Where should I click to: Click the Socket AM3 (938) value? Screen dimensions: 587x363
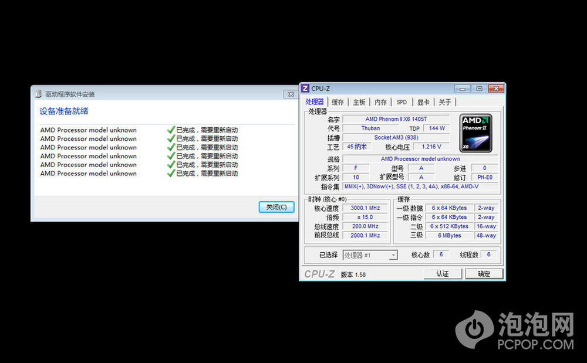click(x=396, y=138)
